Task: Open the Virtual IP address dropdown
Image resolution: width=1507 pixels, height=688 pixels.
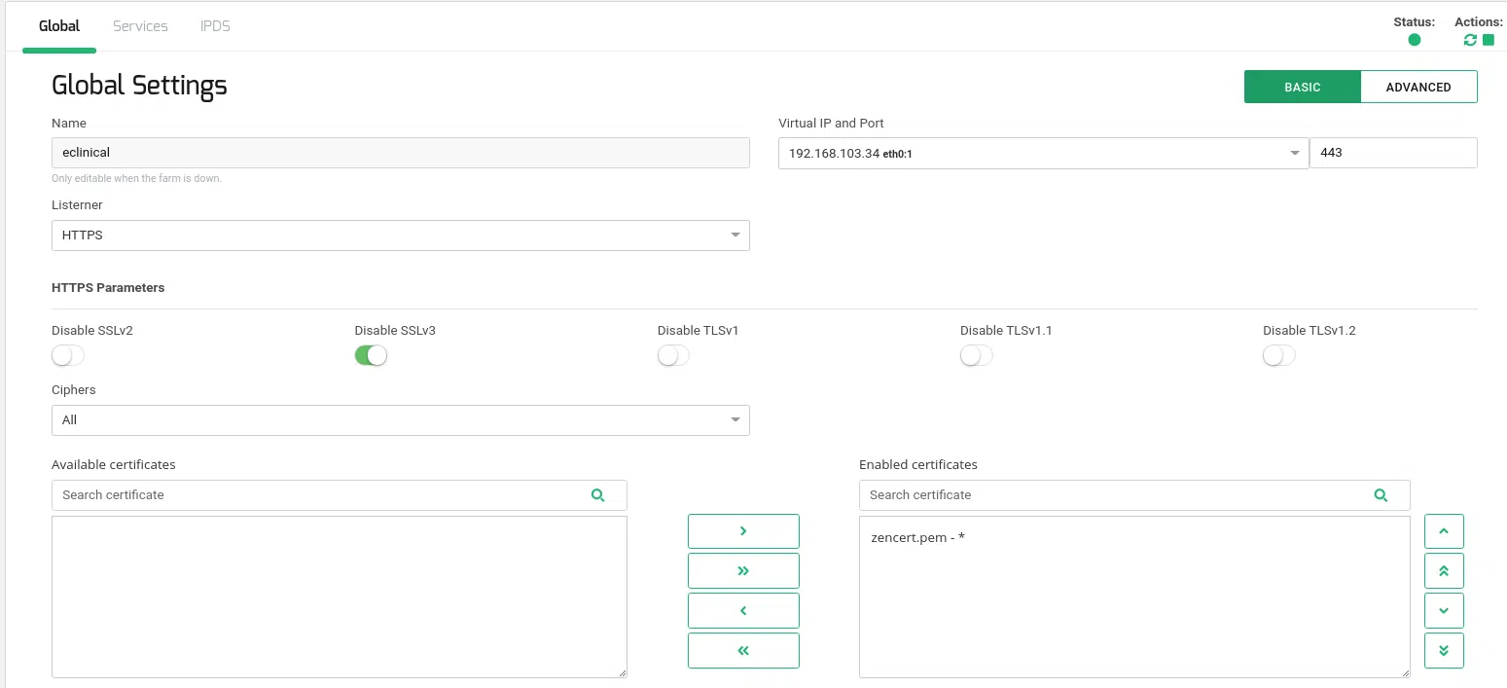Action: tap(1043, 154)
